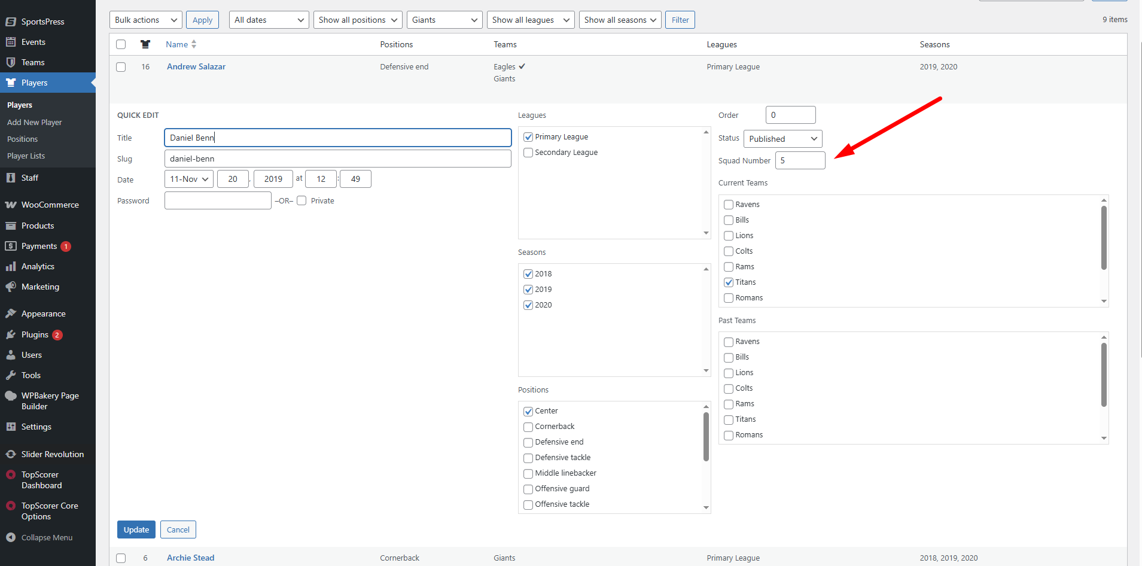1142x566 pixels.
Task: Click the Collapse Menu arrow icon
Action: click(11, 537)
